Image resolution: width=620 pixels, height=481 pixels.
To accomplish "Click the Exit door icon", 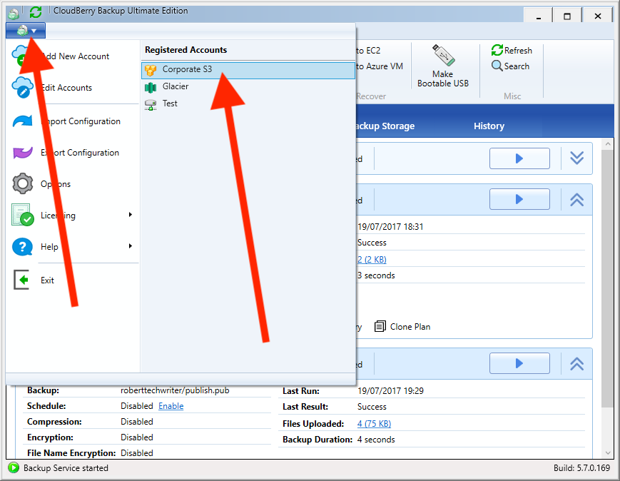I will [x=22, y=280].
